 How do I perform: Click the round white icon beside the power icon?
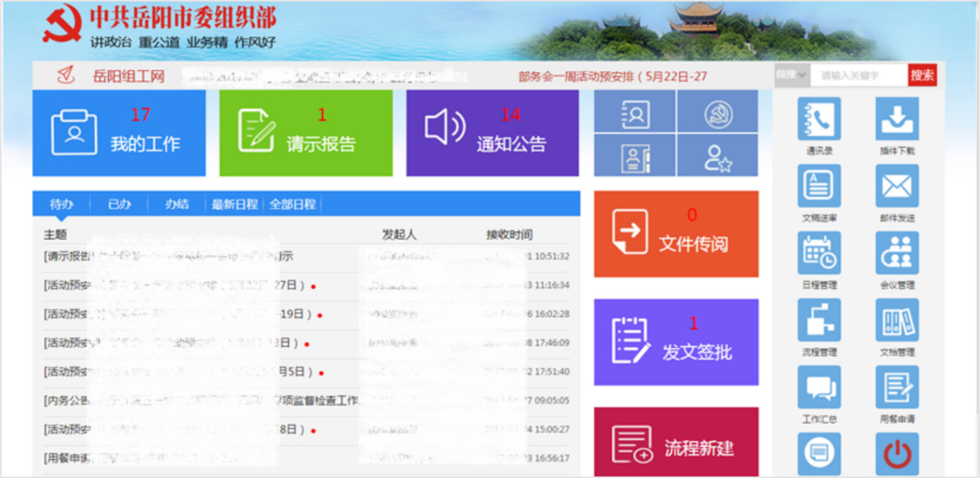[x=819, y=454]
